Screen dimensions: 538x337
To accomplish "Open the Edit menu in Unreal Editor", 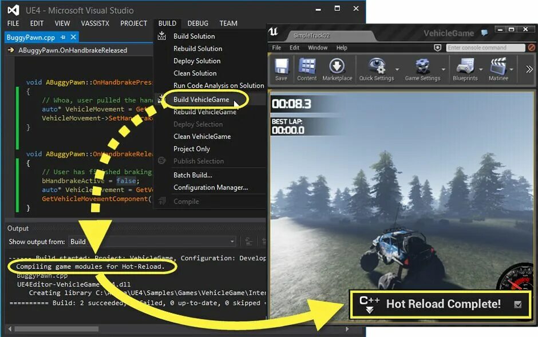I will [x=294, y=47].
